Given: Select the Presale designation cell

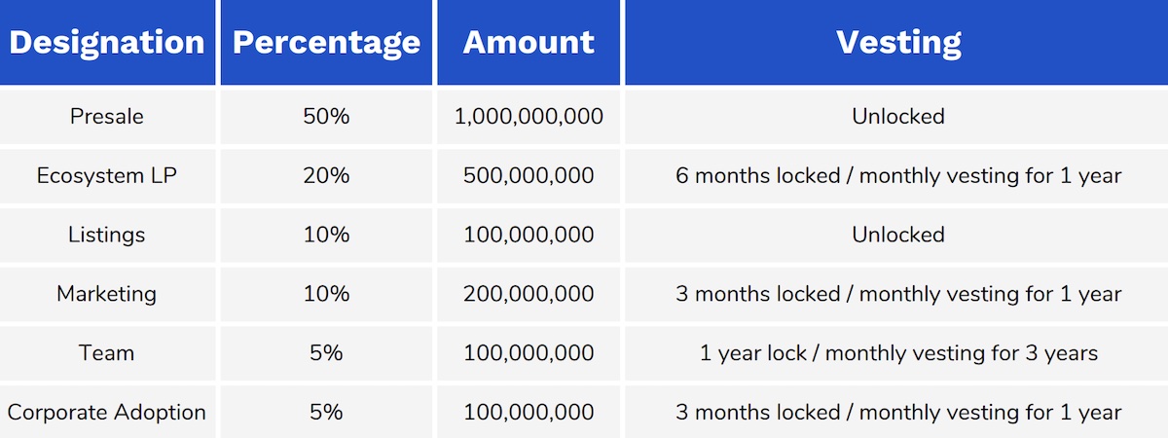Looking at the screenshot, I should coord(107,117).
